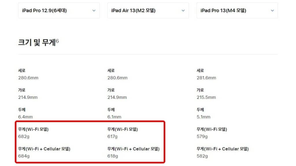
Task: Click the 618g Wi-Fi + Cellular weight
Action: [113, 156]
